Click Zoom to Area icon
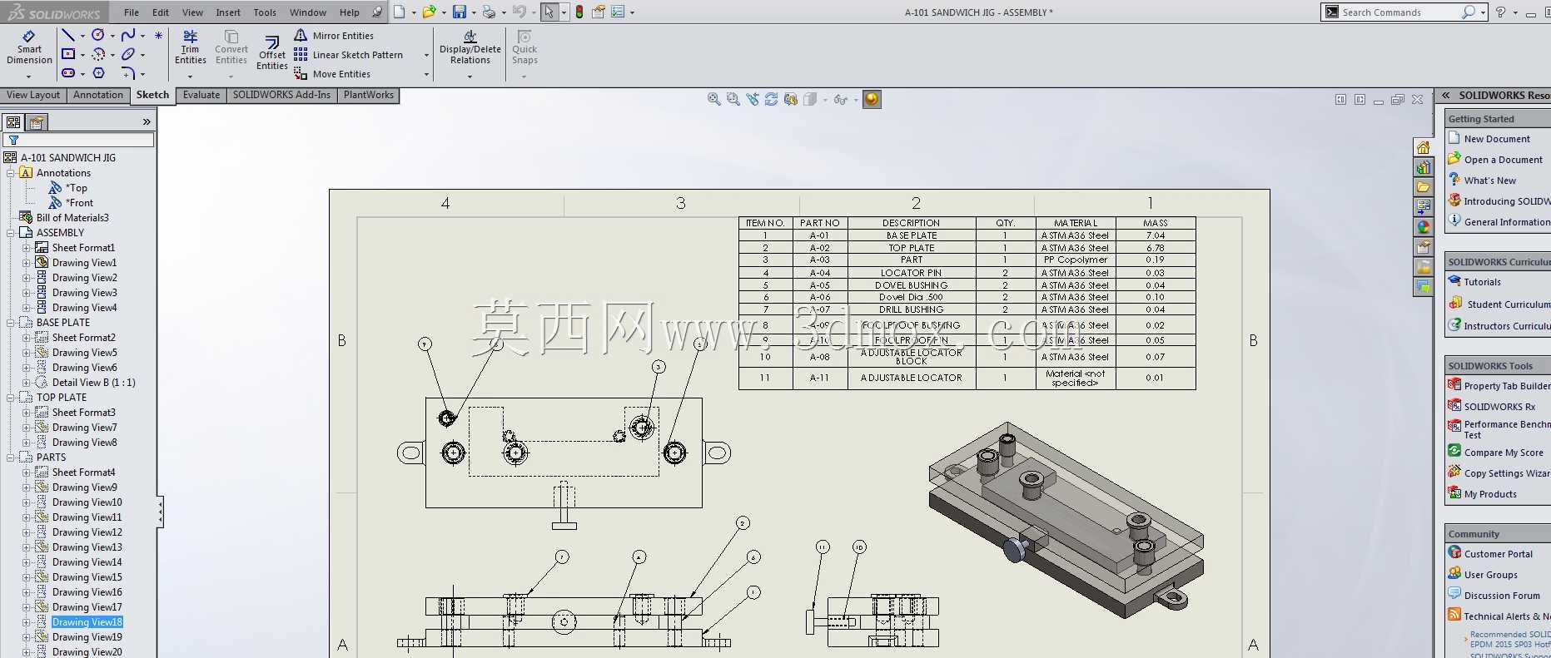This screenshot has width=1551, height=658. [x=733, y=99]
